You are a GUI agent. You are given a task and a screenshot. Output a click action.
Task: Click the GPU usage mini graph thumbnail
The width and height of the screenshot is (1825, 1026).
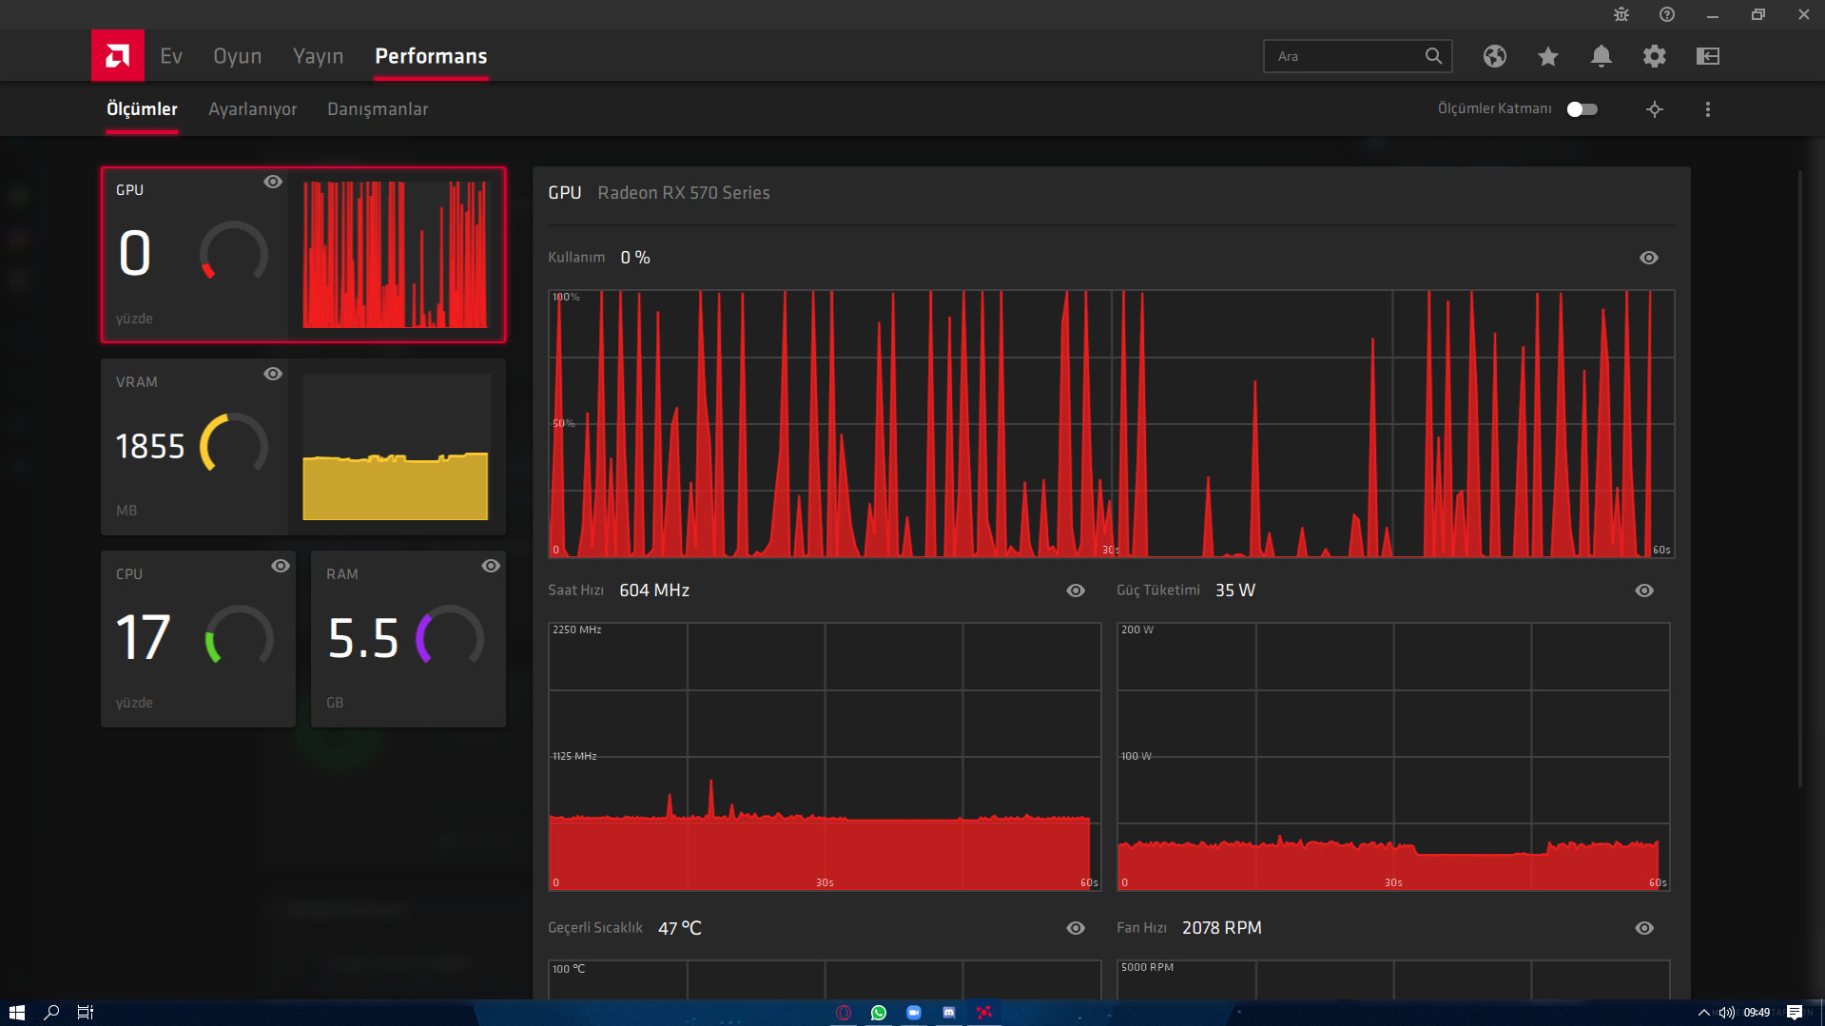point(396,255)
